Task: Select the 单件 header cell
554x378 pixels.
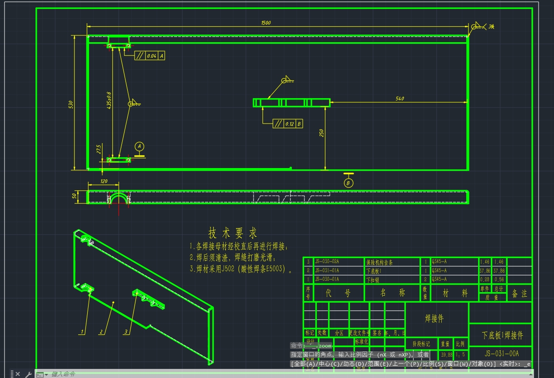Action: (x=485, y=289)
